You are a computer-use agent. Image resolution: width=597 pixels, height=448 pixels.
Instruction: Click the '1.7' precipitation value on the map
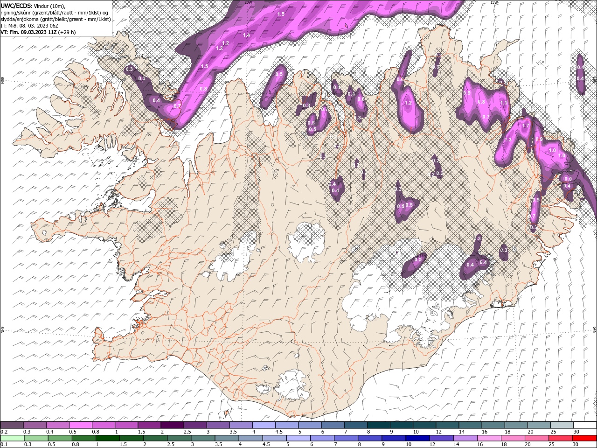coord(526,126)
